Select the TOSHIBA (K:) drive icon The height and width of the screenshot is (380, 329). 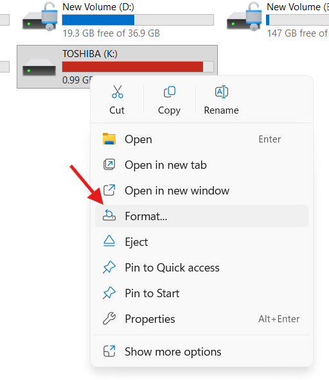click(39, 68)
